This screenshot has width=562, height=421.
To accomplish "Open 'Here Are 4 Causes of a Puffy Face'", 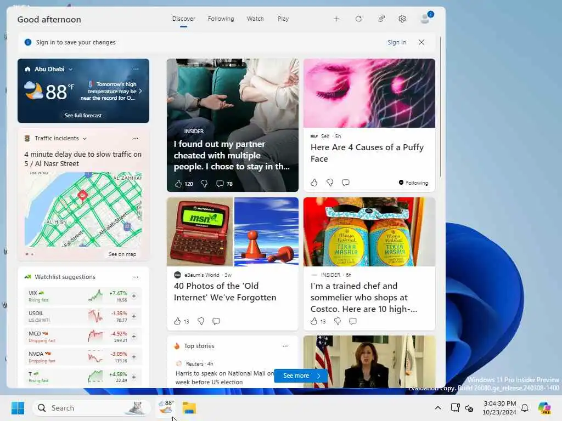I will tap(367, 153).
